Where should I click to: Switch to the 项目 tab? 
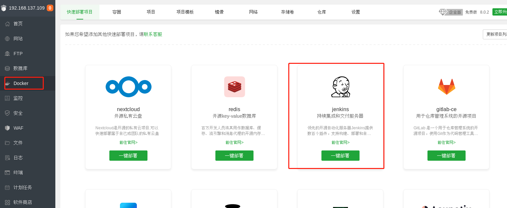pos(151,12)
